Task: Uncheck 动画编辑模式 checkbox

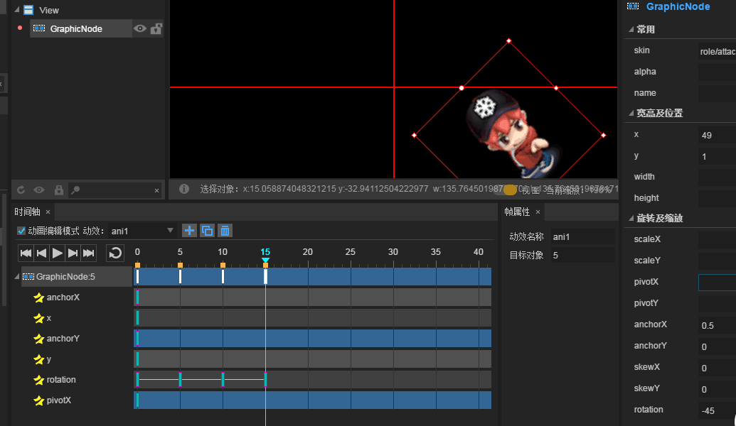Action: click(x=21, y=231)
